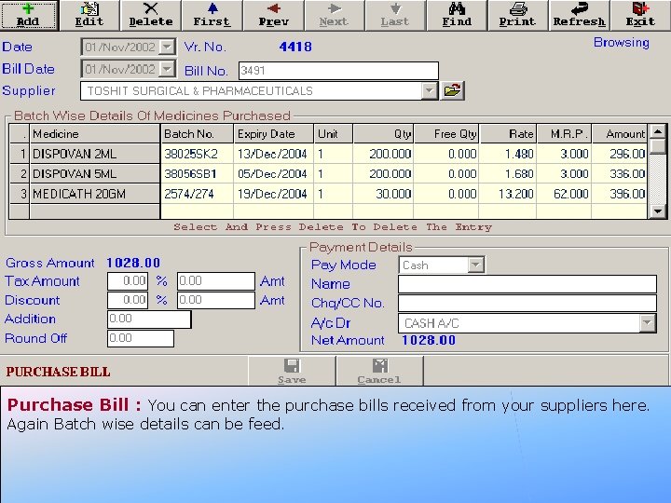Click the Medicine column header
Image resolution: width=671 pixels, height=503 pixels.
[94, 134]
